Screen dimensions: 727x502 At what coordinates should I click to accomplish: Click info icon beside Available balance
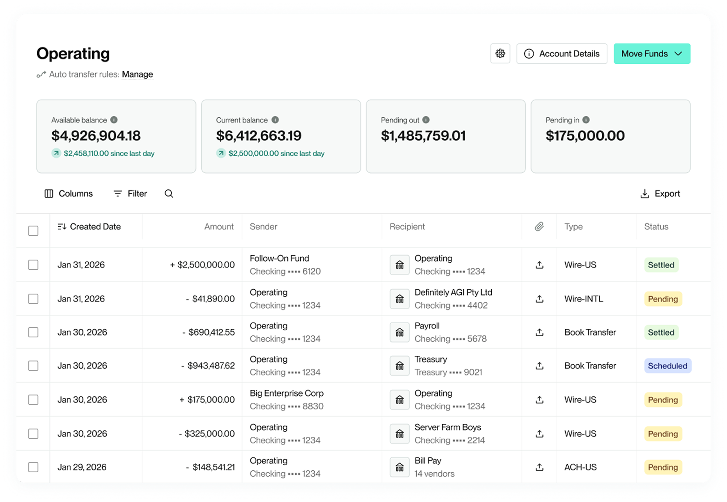(x=114, y=120)
